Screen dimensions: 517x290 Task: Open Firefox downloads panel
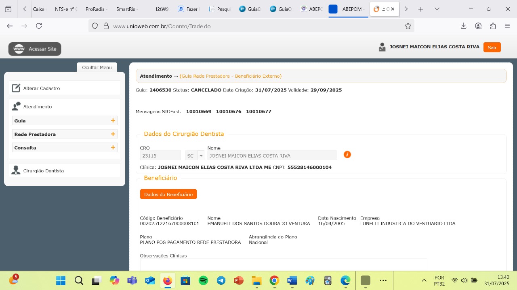pos(464,26)
